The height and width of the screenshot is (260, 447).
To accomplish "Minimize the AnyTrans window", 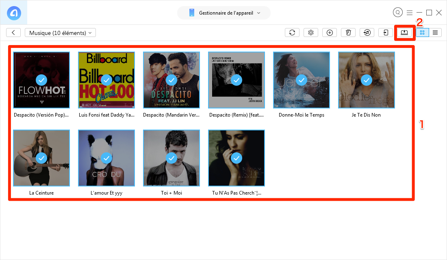I will [419, 13].
